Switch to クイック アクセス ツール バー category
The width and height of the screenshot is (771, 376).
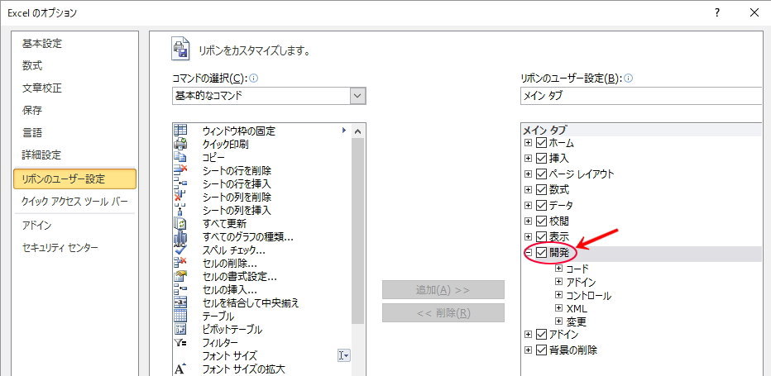click(74, 202)
